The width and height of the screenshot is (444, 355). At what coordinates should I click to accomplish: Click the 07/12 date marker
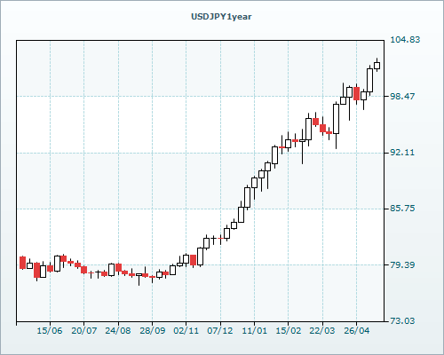[x=220, y=330]
